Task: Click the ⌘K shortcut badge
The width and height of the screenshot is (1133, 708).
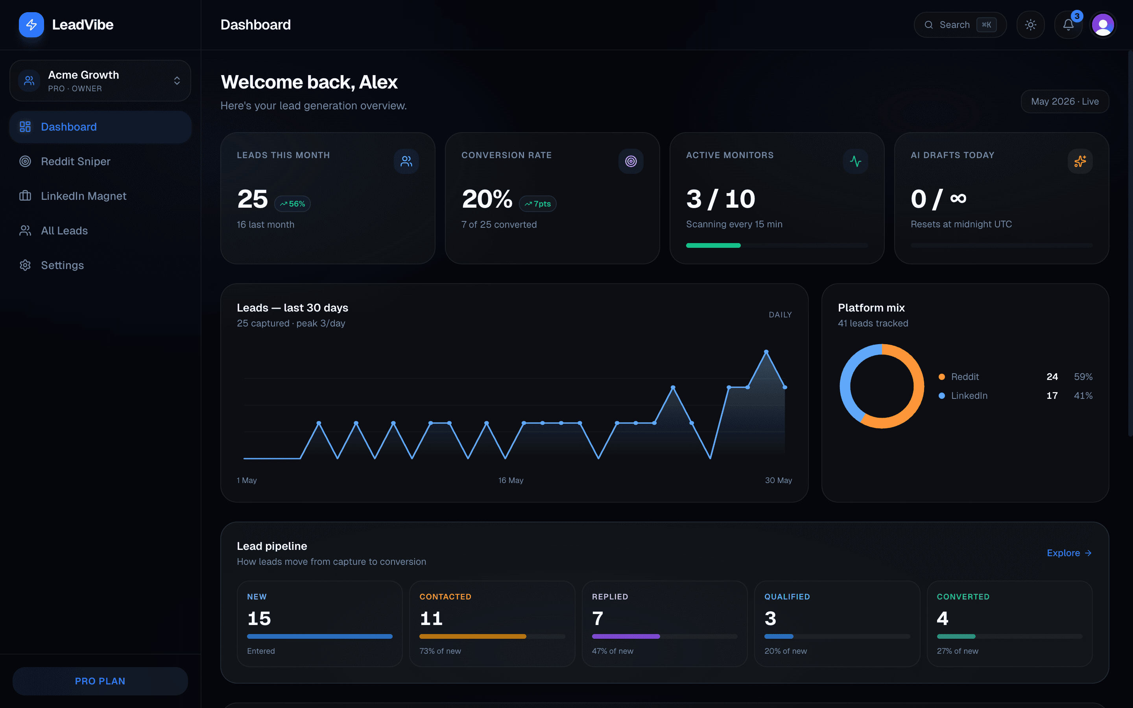Action: 987,25
